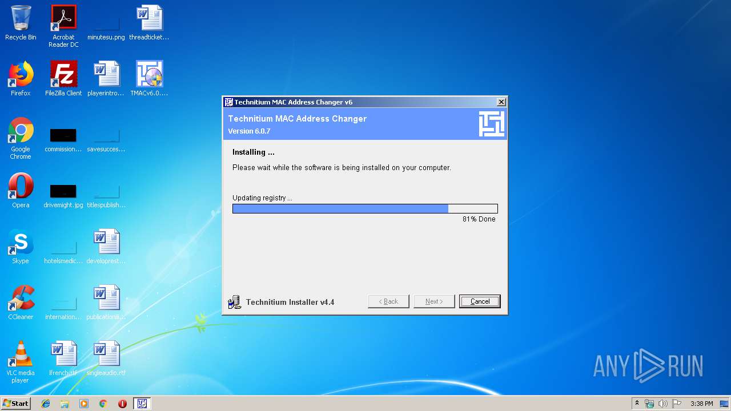
Task: Click the disabled Next button in installer
Action: (434, 301)
